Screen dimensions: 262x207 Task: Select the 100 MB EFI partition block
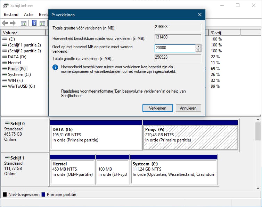113,170
